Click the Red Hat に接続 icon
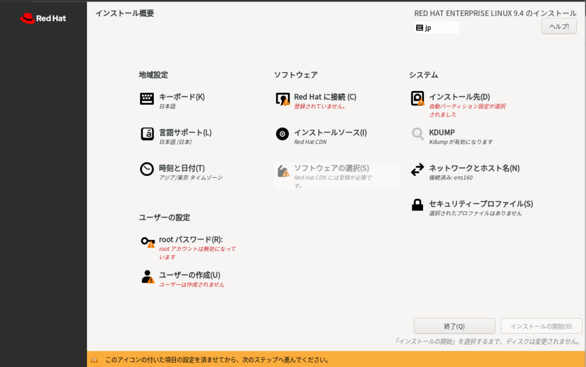Screen dimensions: 586x367 coord(282,99)
